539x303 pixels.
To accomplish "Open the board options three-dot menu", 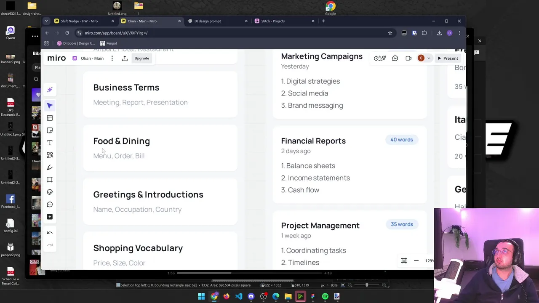I will coord(112,58).
